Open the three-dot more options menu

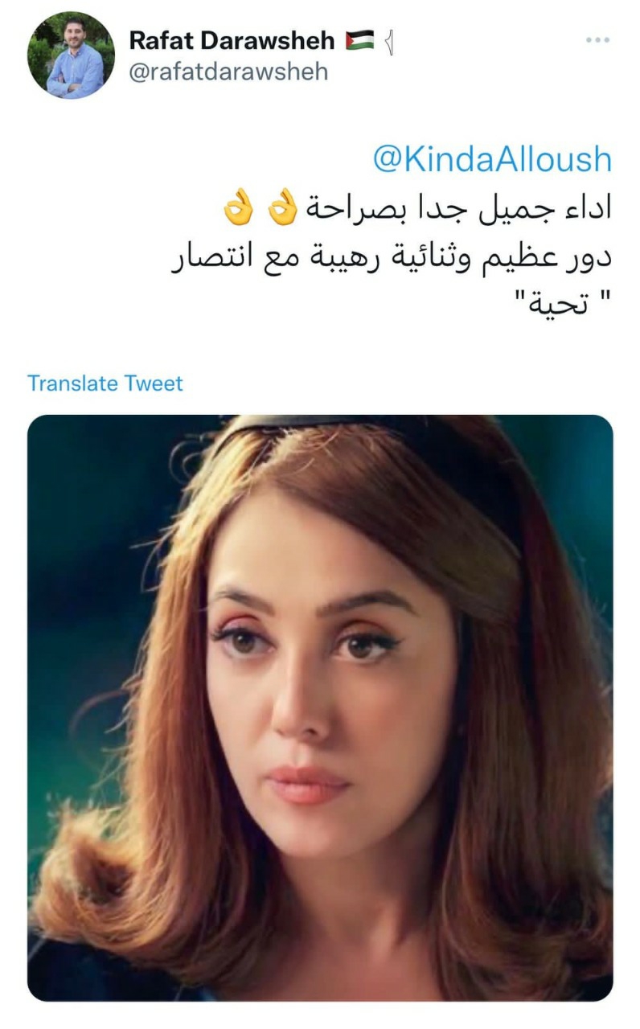pos(597,39)
